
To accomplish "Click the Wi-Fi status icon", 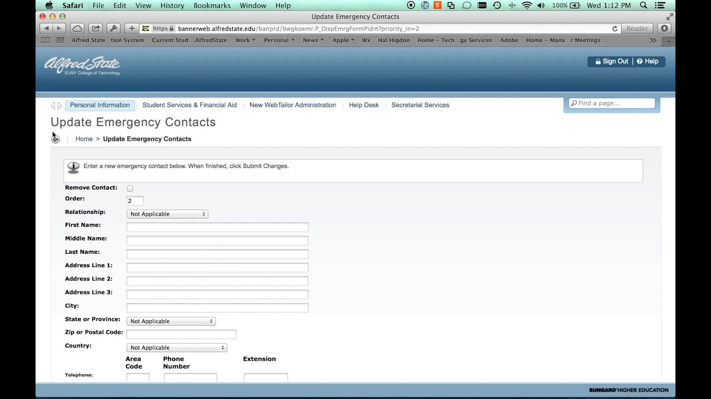I will pyautogui.click(x=527, y=6).
